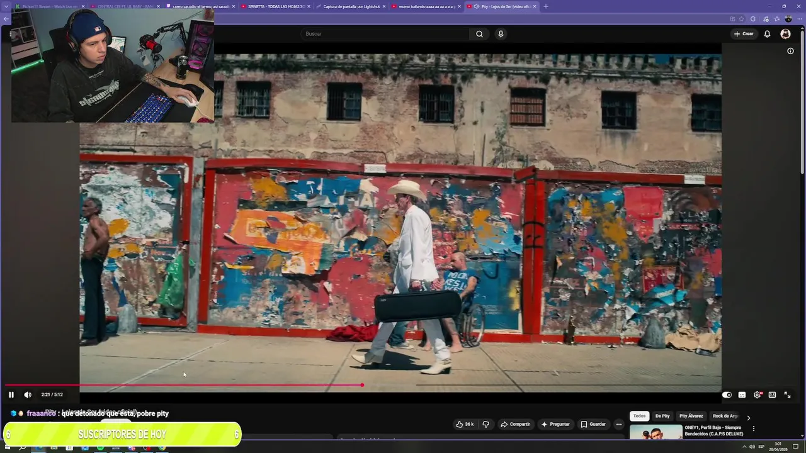Open the account avatar menu
Screen dimensions: 806x453
pos(785,34)
